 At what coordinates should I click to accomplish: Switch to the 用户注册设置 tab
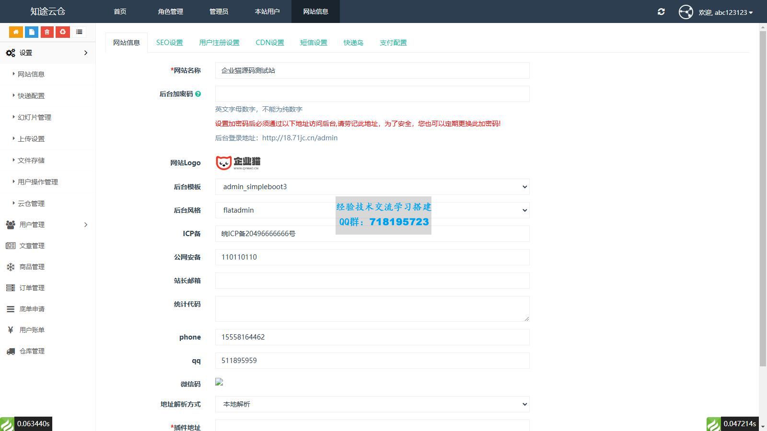click(x=219, y=43)
